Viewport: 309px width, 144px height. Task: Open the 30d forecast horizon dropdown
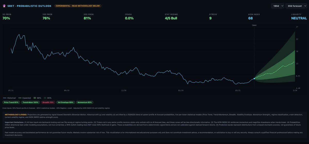[296, 6]
